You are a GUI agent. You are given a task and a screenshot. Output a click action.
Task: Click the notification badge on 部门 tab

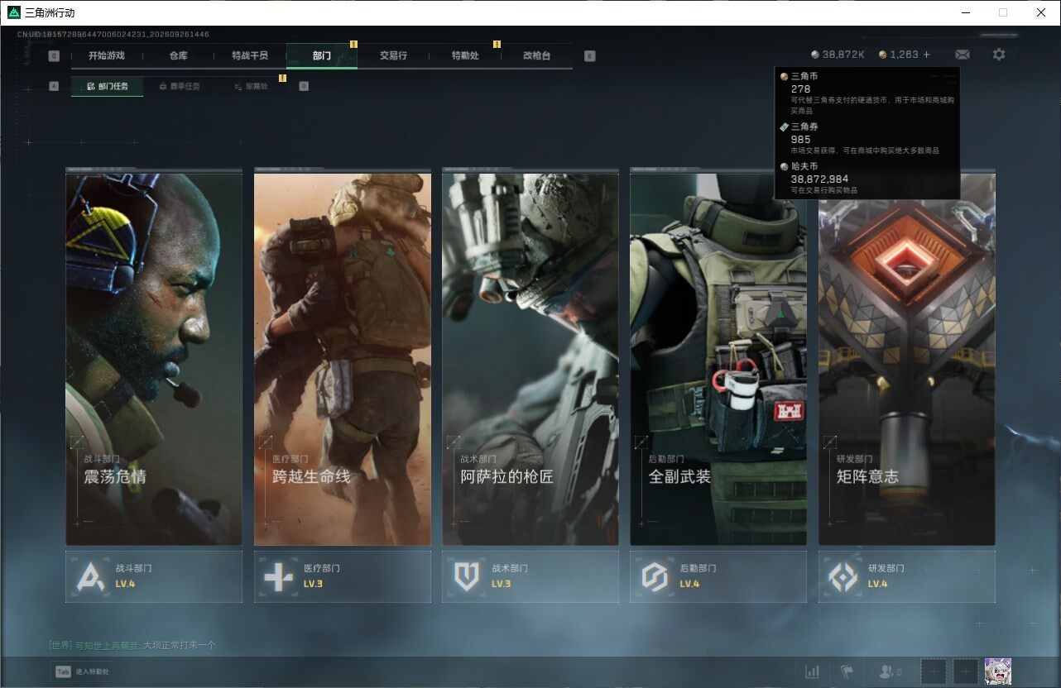pyautogui.click(x=353, y=44)
